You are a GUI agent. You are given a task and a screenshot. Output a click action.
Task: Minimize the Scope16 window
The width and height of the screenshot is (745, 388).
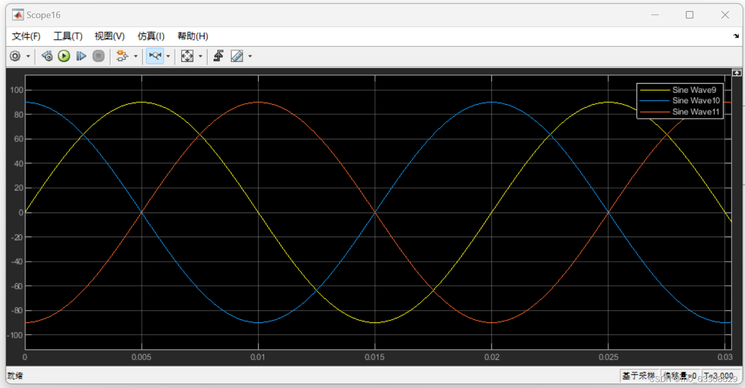click(x=654, y=15)
